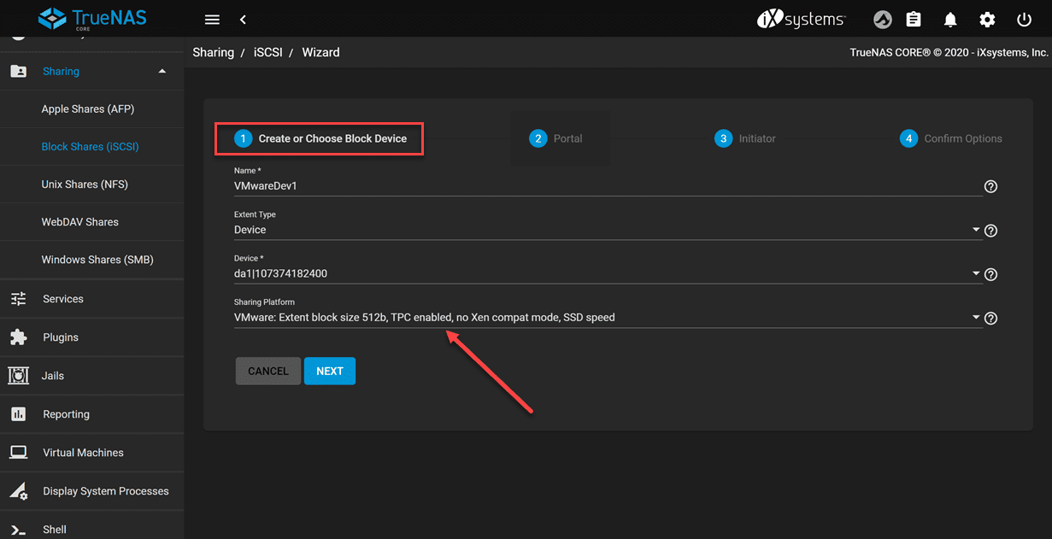Screen dimensions: 1052x539
Task: Open the TrueCommand status icon
Action: point(883,20)
